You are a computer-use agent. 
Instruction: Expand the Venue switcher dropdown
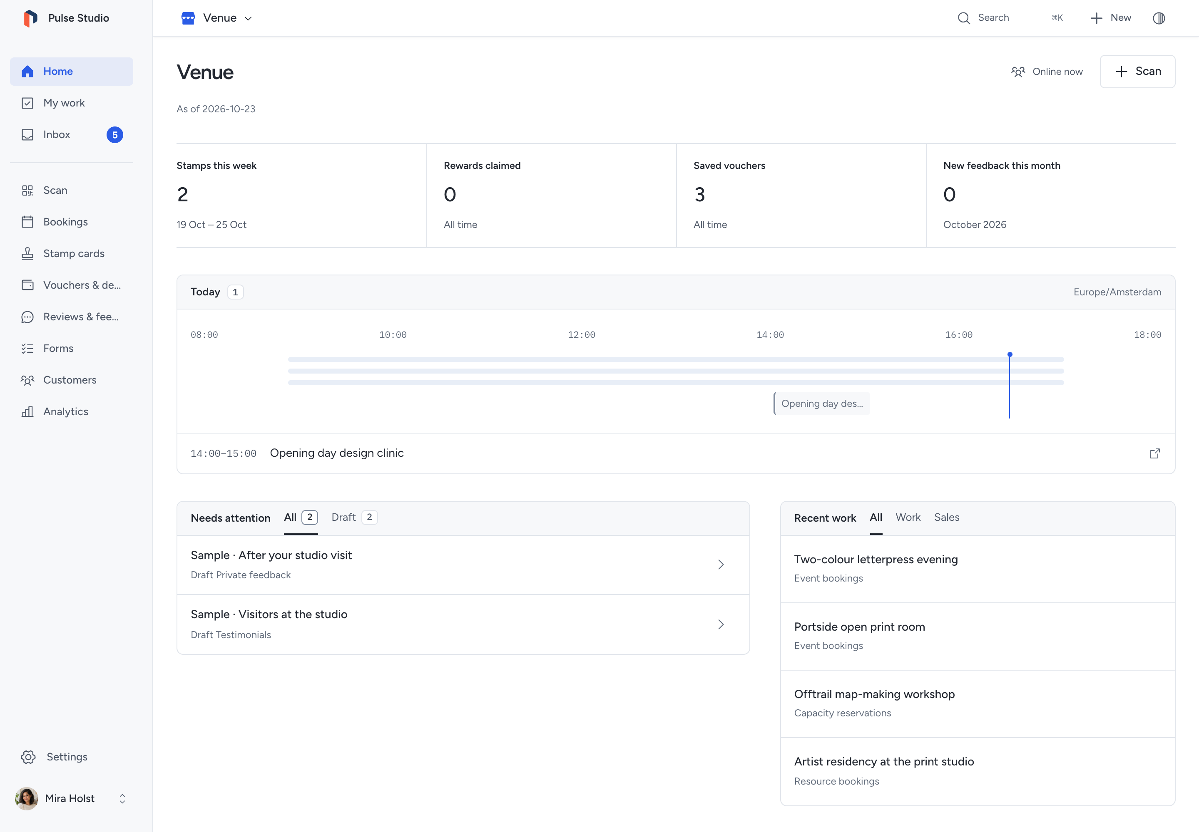pyautogui.click(x=217, y=18)
